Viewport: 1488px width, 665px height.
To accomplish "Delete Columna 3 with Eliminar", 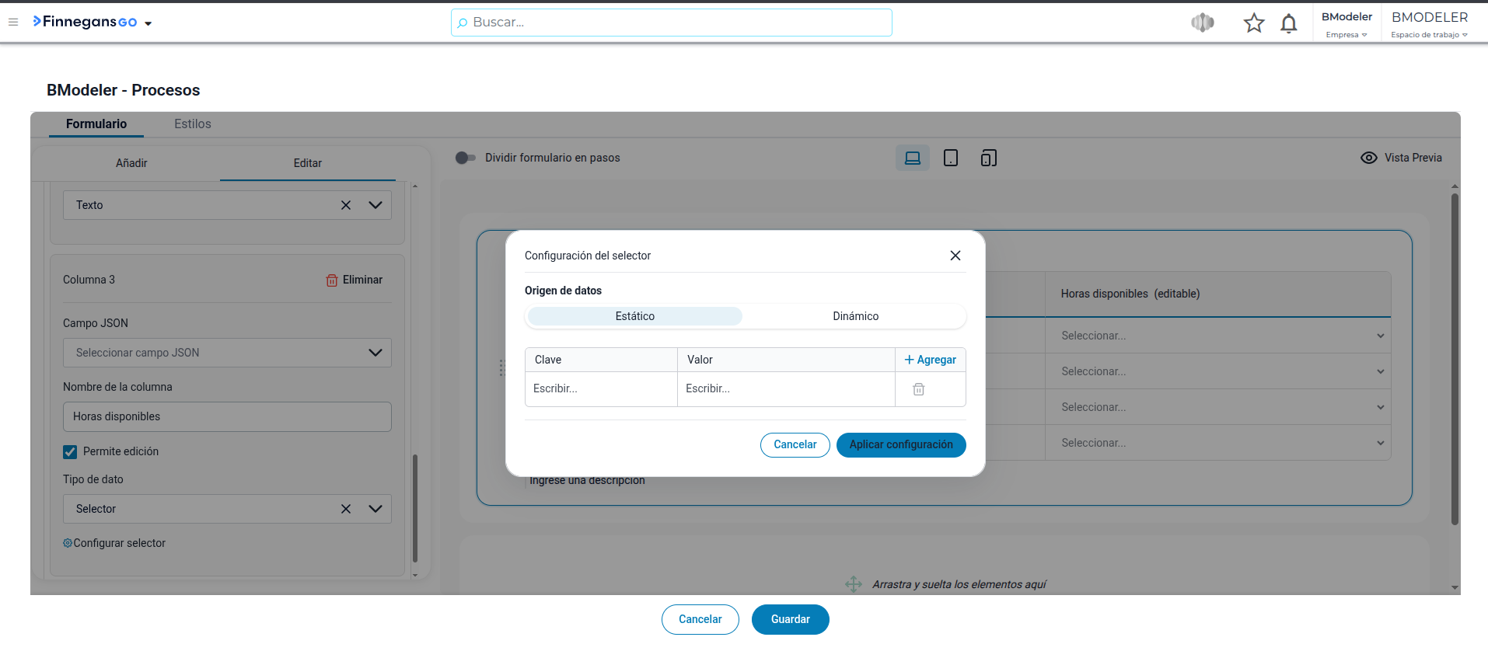I will [x=355, y=280].
